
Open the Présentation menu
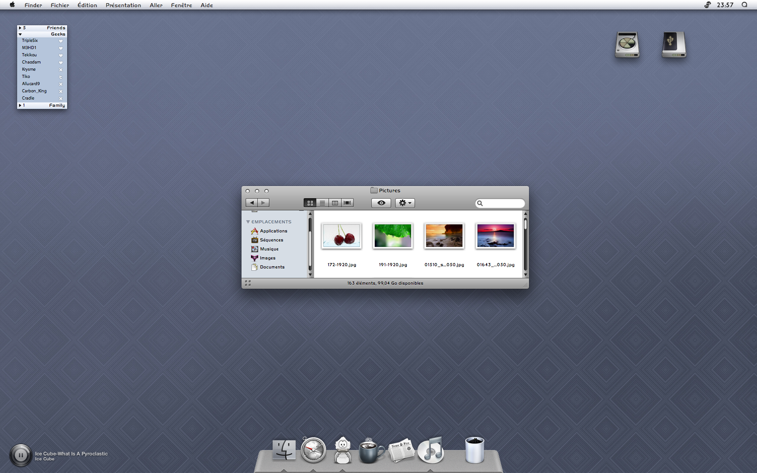[x=123, y=5]
